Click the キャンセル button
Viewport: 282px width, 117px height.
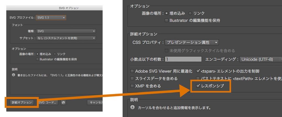(x=95, y=102)
